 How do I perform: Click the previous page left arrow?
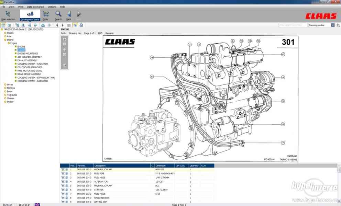click(57, 25)
